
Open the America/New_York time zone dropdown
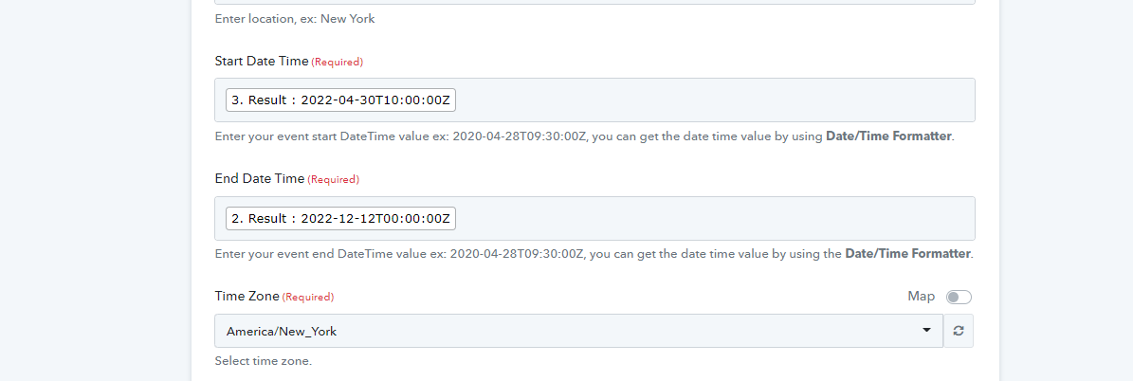tap(578, 331)
